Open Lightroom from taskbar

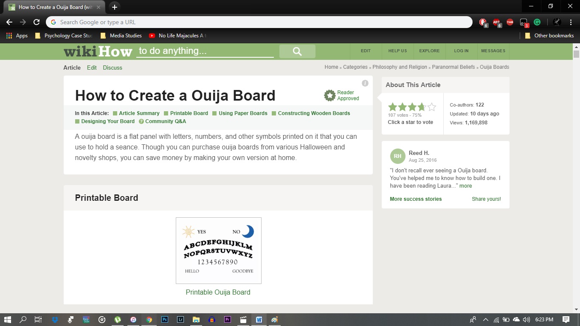180,320
